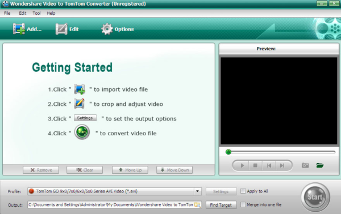Click the large round Start convert button
The image size is (341, 214).
[315, 197]
